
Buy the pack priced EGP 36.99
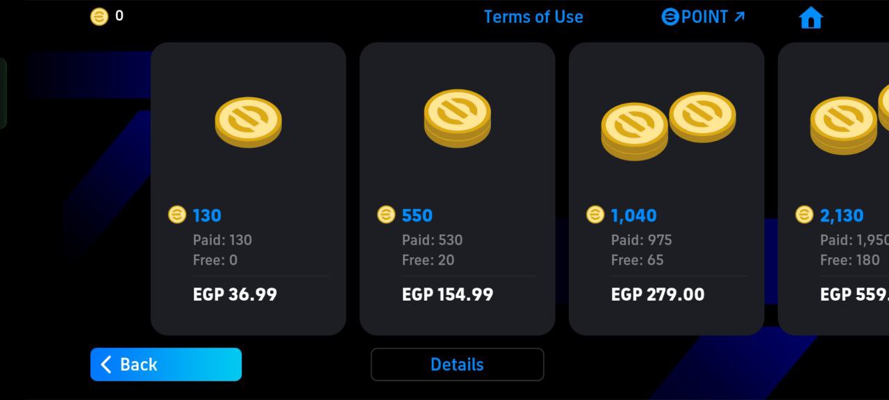pyautogui.click(x=248, y=189)
